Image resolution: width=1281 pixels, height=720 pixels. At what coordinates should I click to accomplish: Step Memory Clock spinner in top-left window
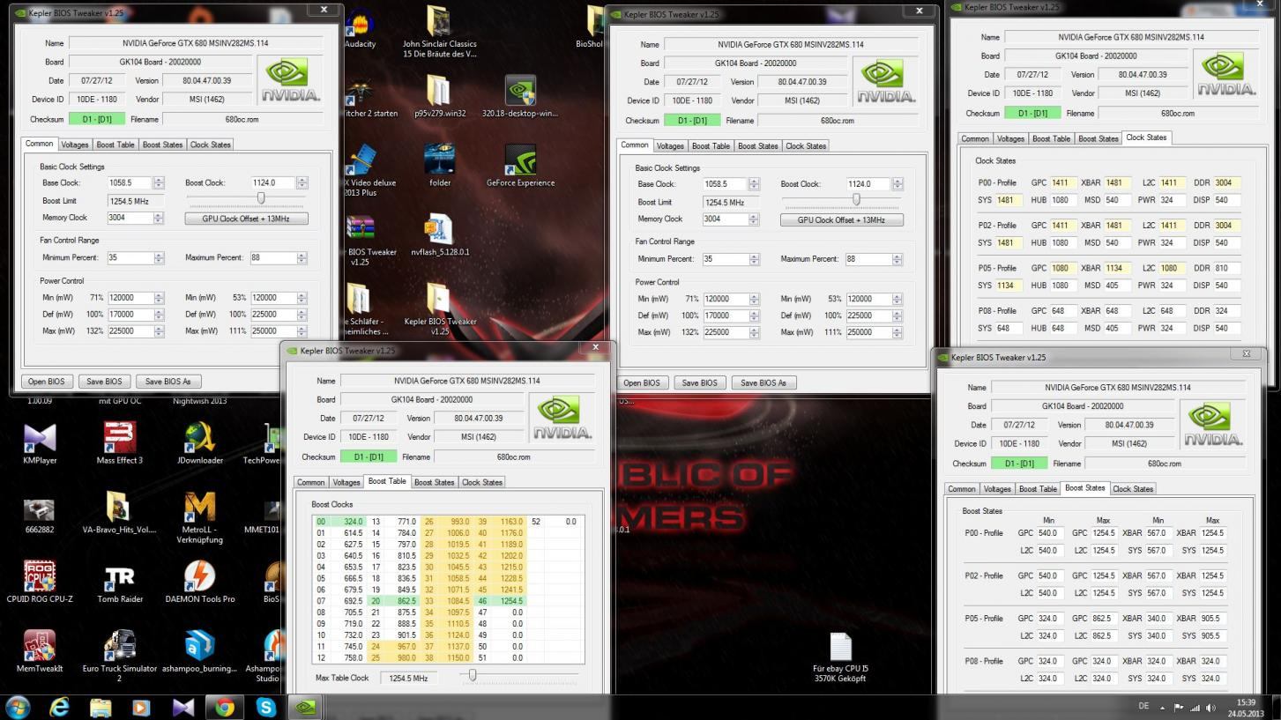tap(159, 217)
